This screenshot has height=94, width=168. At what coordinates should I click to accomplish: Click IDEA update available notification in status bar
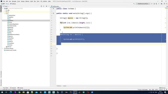click(16, 90)
